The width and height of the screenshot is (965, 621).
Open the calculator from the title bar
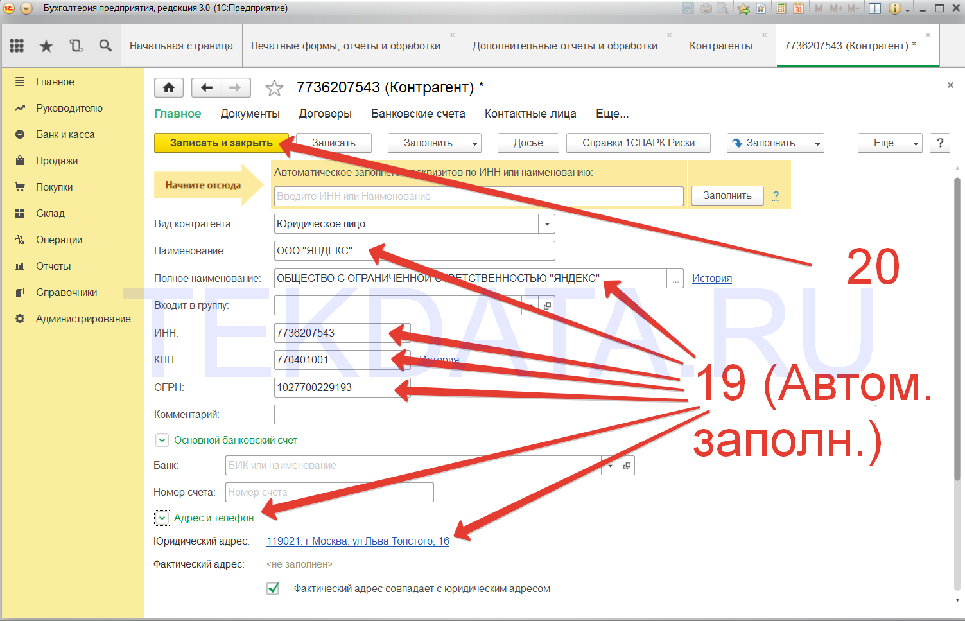(781, 8)
